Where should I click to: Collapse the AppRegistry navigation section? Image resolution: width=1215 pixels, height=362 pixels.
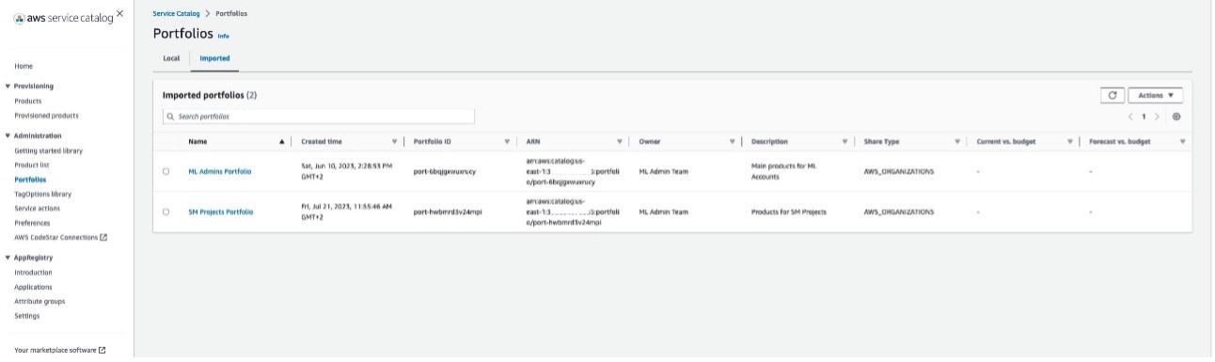(8, 257)
